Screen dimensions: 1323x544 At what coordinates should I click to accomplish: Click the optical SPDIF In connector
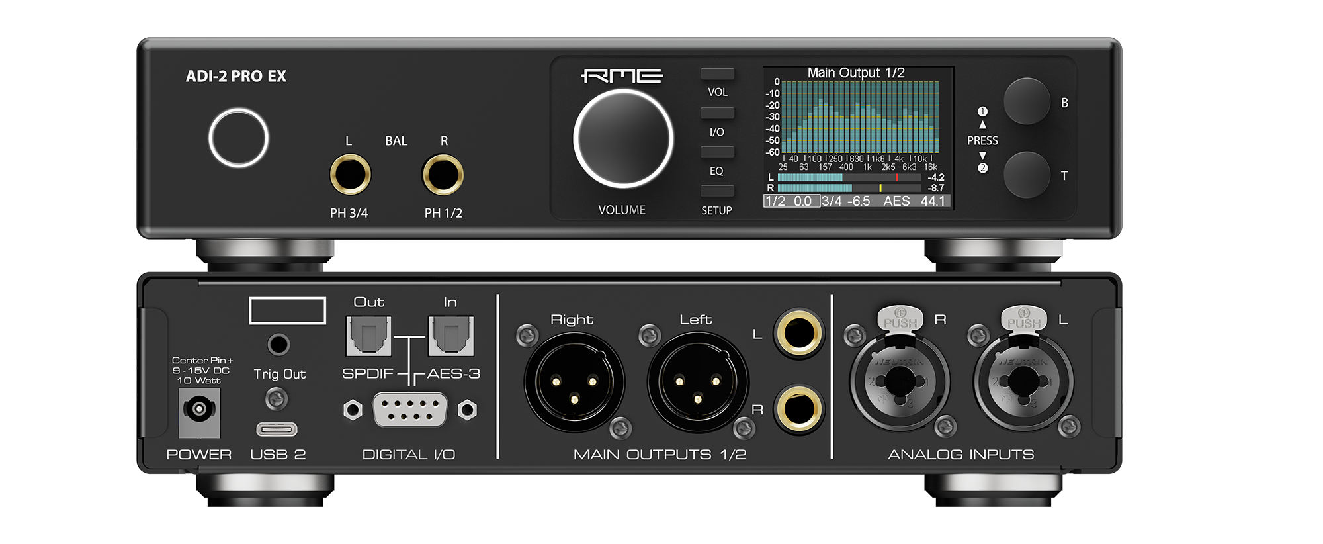click(451, 336)
